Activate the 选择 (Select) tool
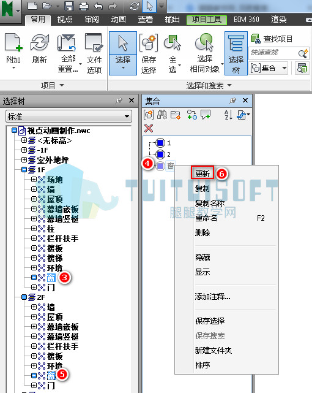The width and height of the screenshot is (312, 393). (123, 53)
